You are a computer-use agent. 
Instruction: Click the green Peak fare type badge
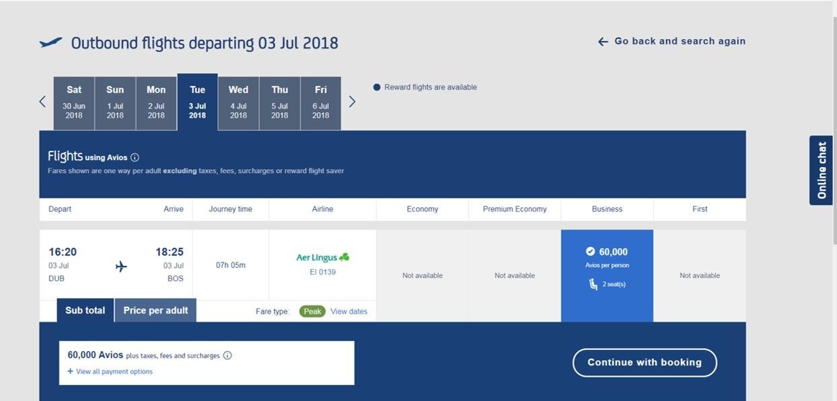tap(312, 312)
